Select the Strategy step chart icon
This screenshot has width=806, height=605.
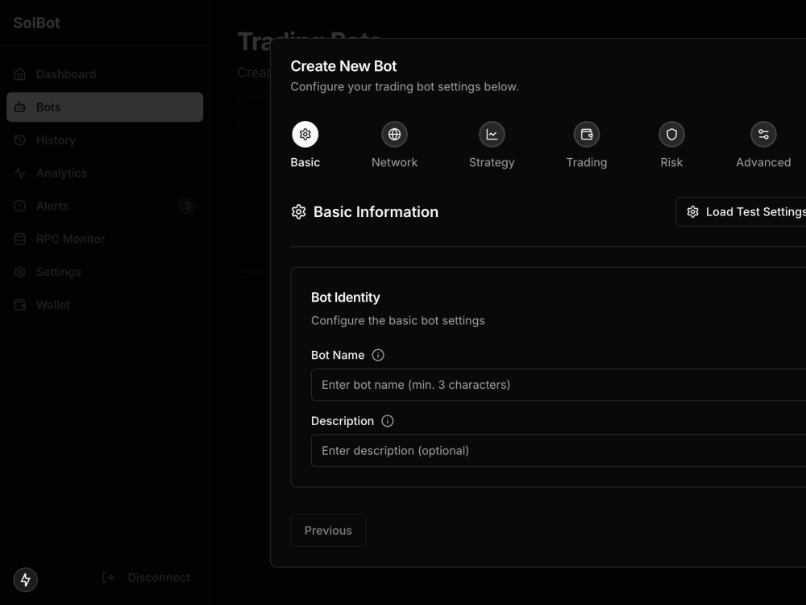[492, 134]
